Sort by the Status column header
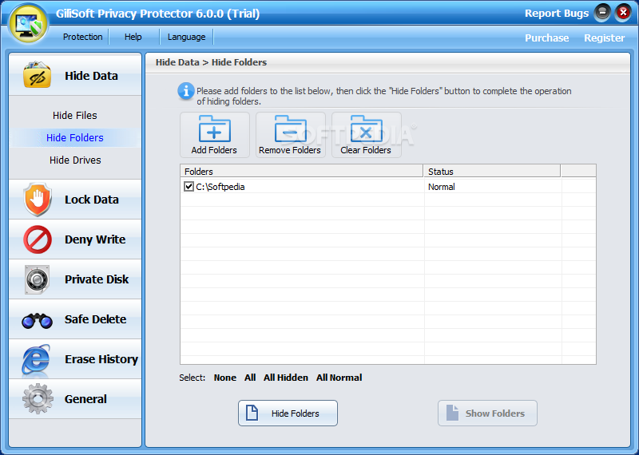This screenshot has width=639, height=455. click(x=492, y=171)
